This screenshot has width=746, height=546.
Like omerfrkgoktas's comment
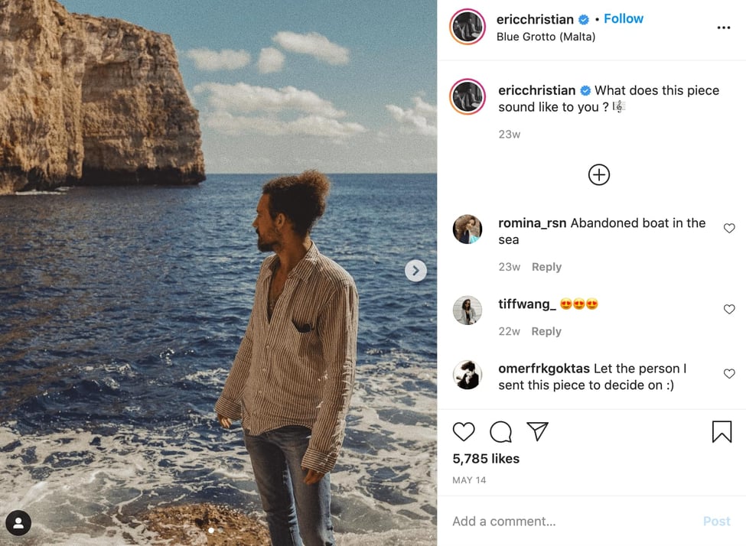point(729,374)
